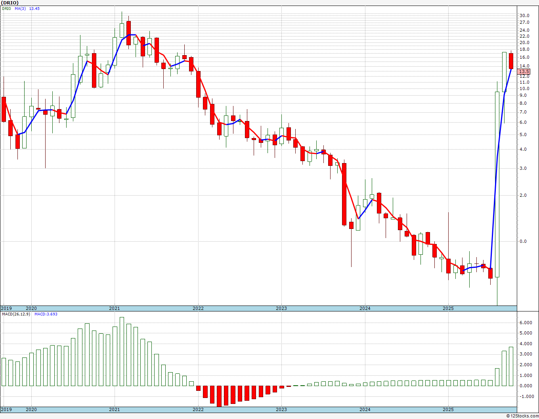Screen dimensions: 539x419
Task: Click the (DRIO) chart title
Action: (9, 3)
